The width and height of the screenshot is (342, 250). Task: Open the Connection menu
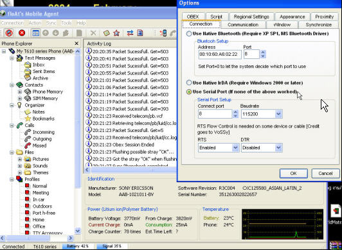point(12,23)
